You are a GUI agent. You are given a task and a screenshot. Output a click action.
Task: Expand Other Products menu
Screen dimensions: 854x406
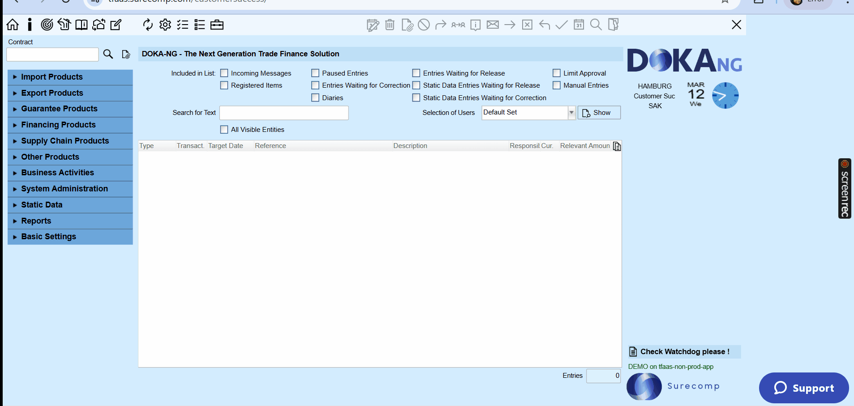[x=70, y=157]
